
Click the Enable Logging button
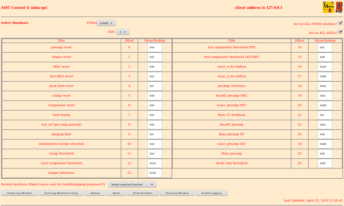tap(211, 193)
